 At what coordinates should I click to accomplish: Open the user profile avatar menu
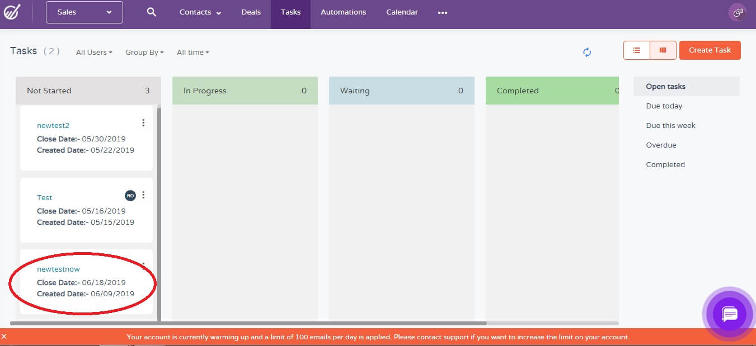(x=737, y=12)
